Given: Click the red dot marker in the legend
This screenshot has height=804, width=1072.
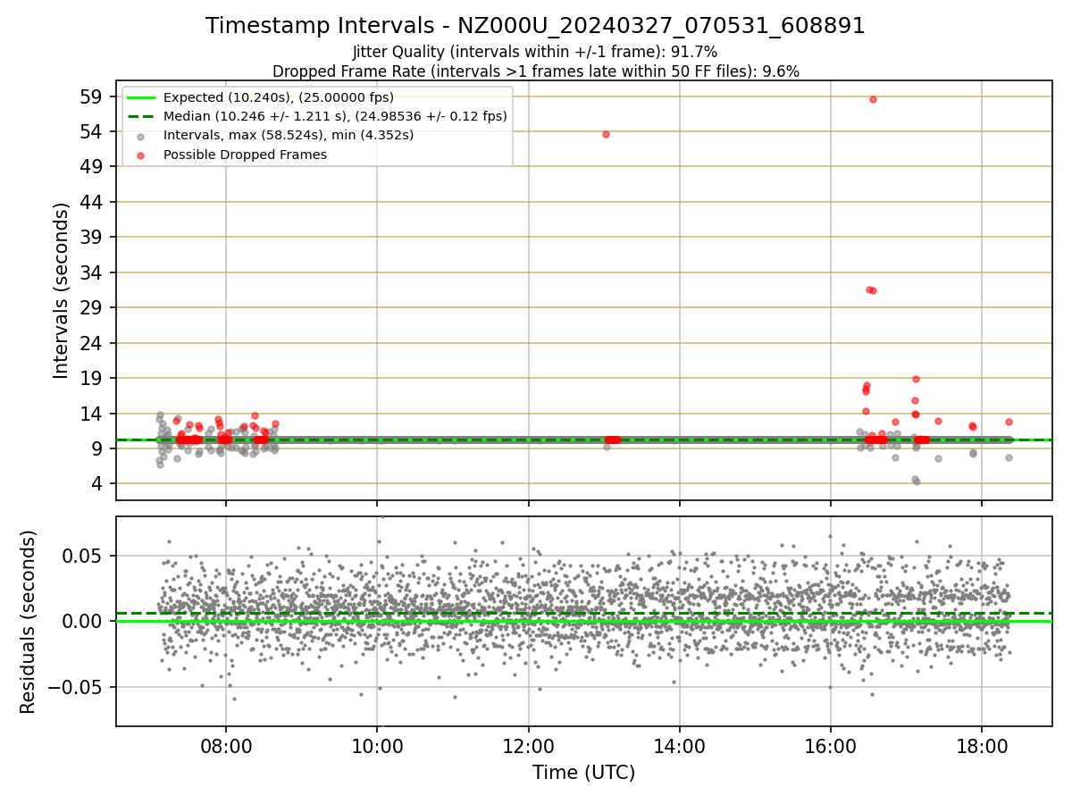Looking at the screenshot, I should pyautogui.click(x=141, y=155).
